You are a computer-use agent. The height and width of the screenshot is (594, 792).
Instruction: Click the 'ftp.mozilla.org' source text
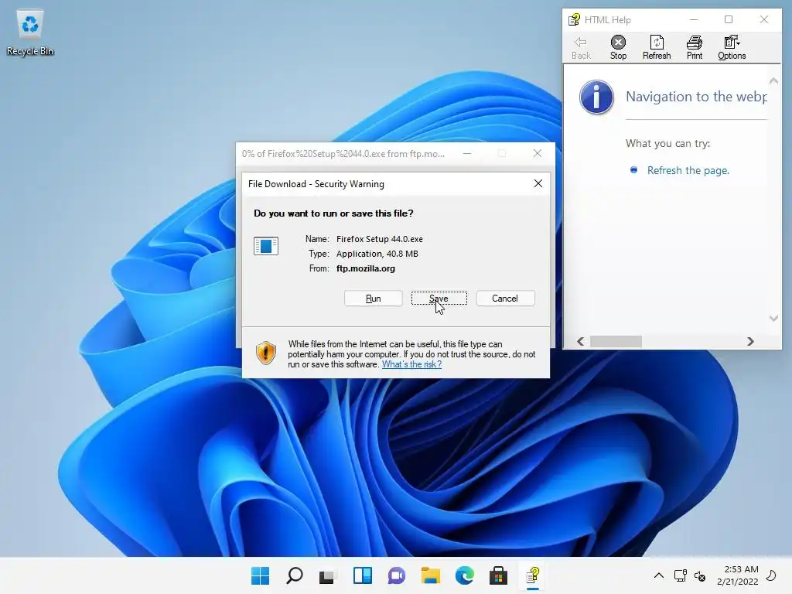click(x=366, y=268)
